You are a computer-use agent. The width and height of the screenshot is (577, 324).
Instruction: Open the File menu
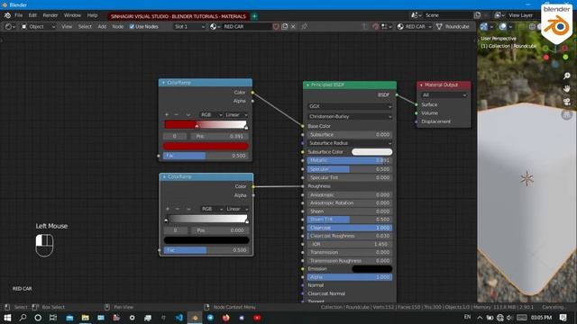[x=18, y=15]
